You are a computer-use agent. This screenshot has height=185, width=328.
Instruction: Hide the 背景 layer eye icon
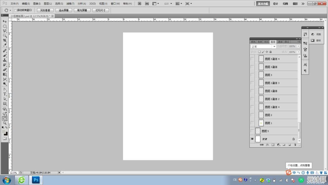coord(252,139)
